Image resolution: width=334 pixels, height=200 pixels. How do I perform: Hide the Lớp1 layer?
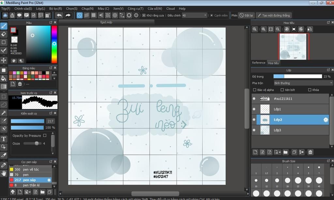pos(254,109)
